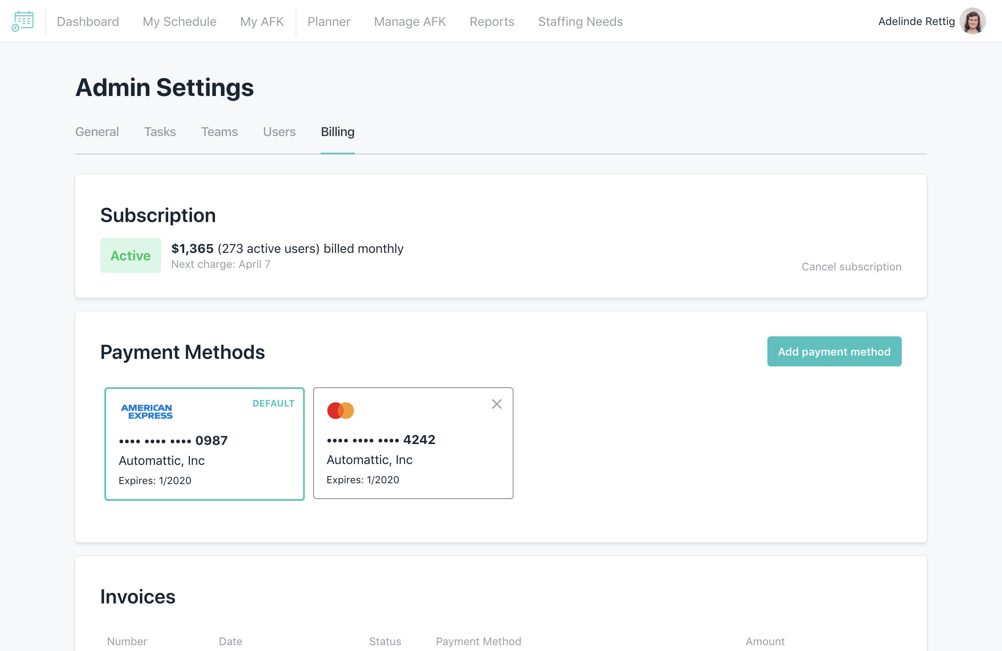Screen dimensions: 1002x651
Task: Go to My Schedule
Action: tap(180, 21)
